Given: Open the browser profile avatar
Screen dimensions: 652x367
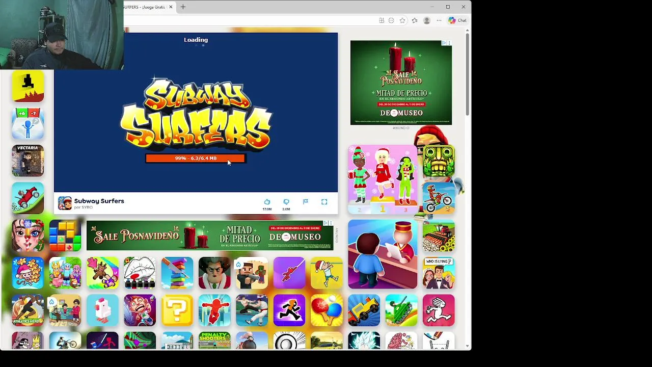Looking at the screenshot, I should [x=427, y=20].
